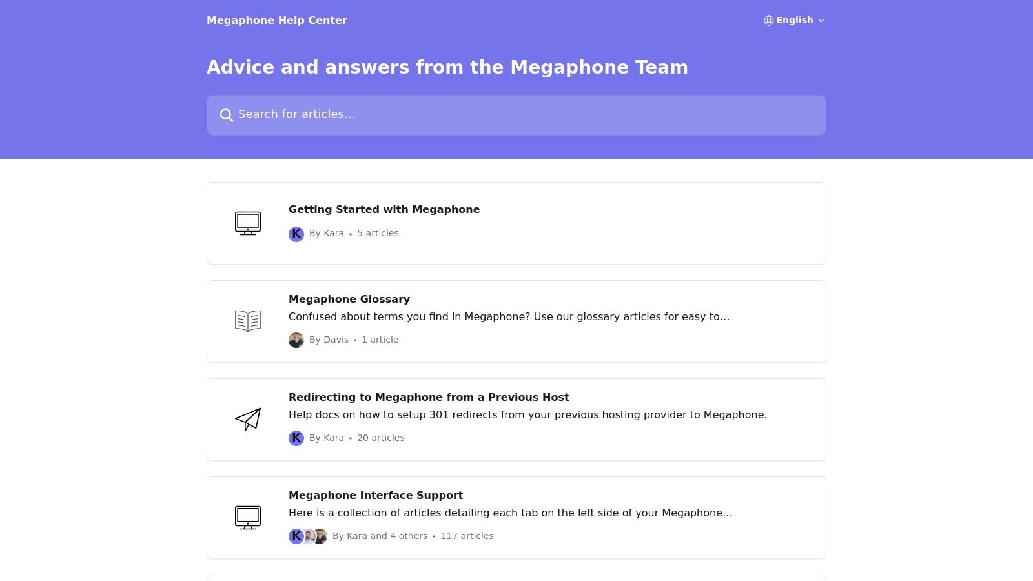Click the 5 articles label
This screenshot has width=1033, height=581.
point(377,233)
